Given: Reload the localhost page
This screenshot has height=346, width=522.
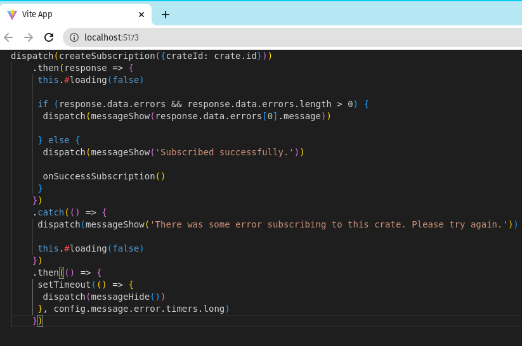Looking at the screenshot, I should click(x=49, y=37).
